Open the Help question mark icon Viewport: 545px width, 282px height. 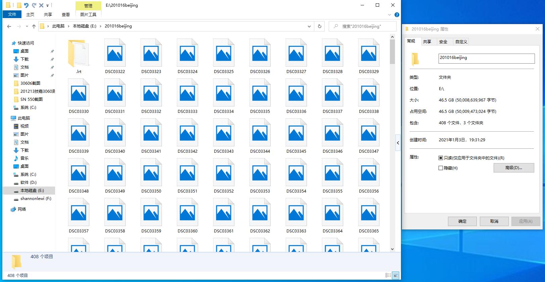pyautogui.click(x=397, y=15)
